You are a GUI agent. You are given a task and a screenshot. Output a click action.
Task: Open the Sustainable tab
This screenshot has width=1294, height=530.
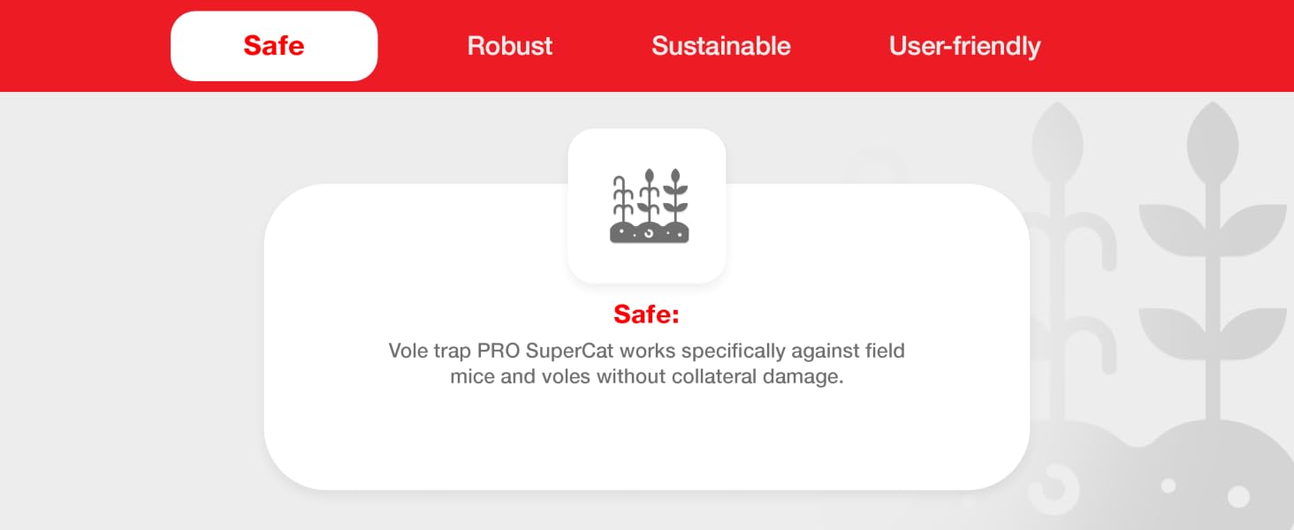pyautogui.click(x=721, y=46)
